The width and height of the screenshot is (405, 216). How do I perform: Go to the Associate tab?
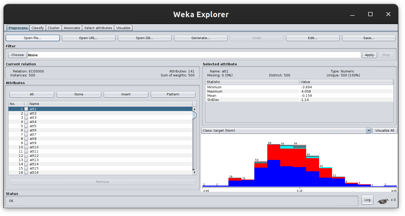[72, 28]
